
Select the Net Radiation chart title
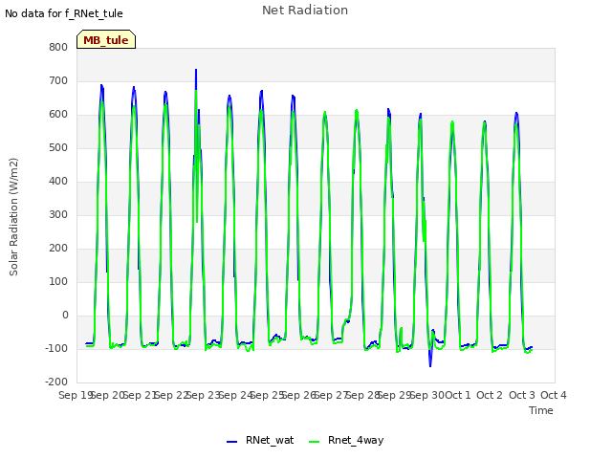pos(305,11)
